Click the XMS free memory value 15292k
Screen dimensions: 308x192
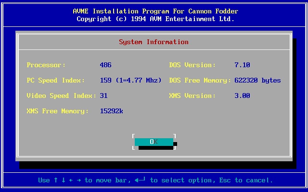tap(111, 111)
